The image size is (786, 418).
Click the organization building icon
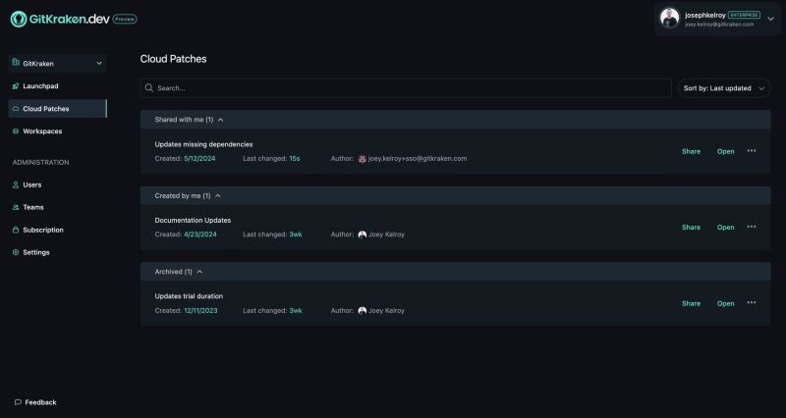16,63
